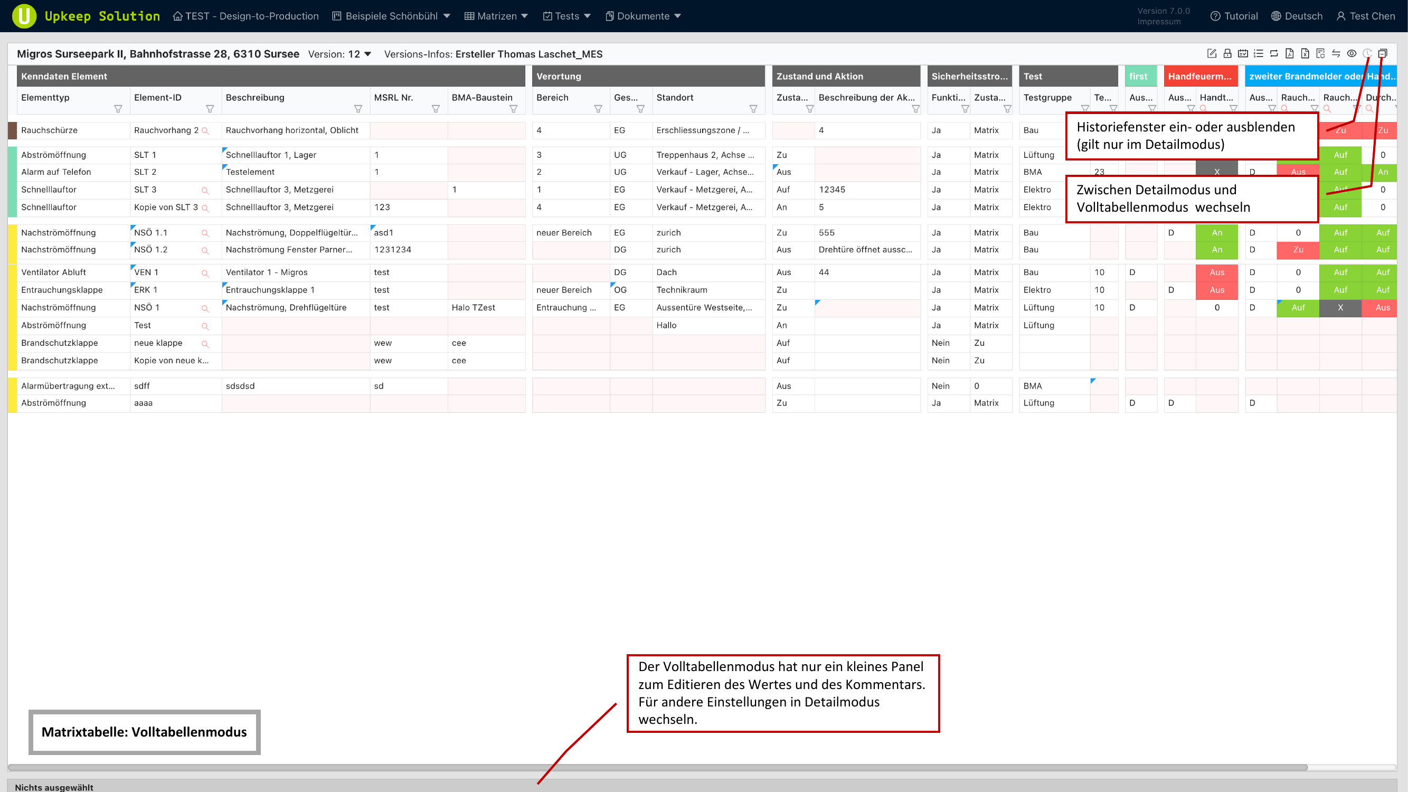This screenshot has width=1408, height=792.
Task: Export table as Excel file icon
Action: click(x=1305, y=53)
